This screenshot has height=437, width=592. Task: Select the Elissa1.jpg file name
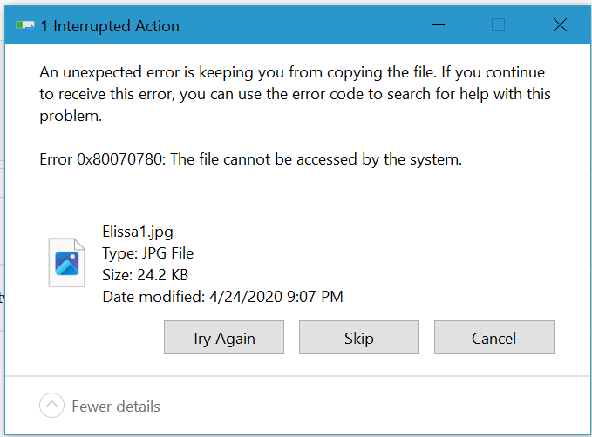click(x=138, y=232)
